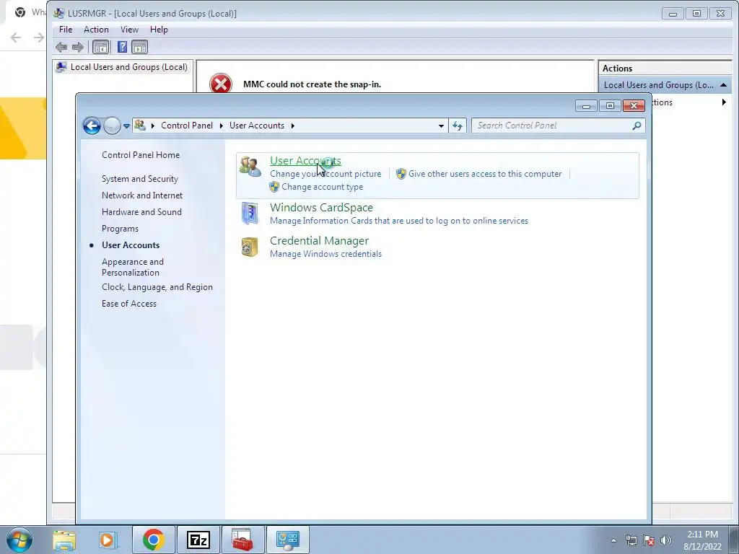This screenshot has height=554, width=739.
Task: Select the Control Panel breadcrumb
Action: (x=187, y=126)
